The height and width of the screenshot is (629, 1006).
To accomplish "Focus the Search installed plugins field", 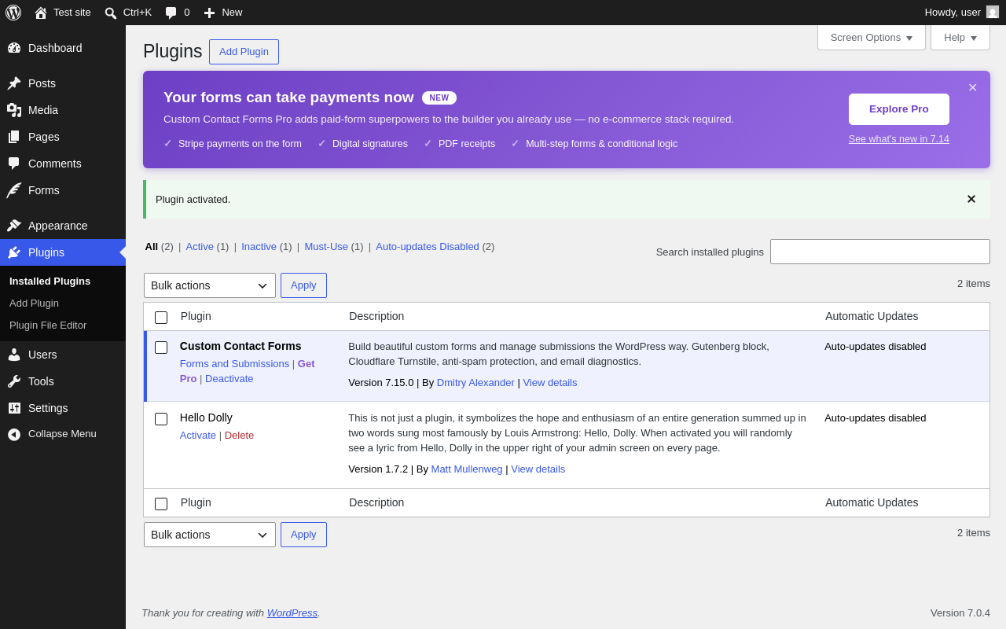I will coord(880,252).
